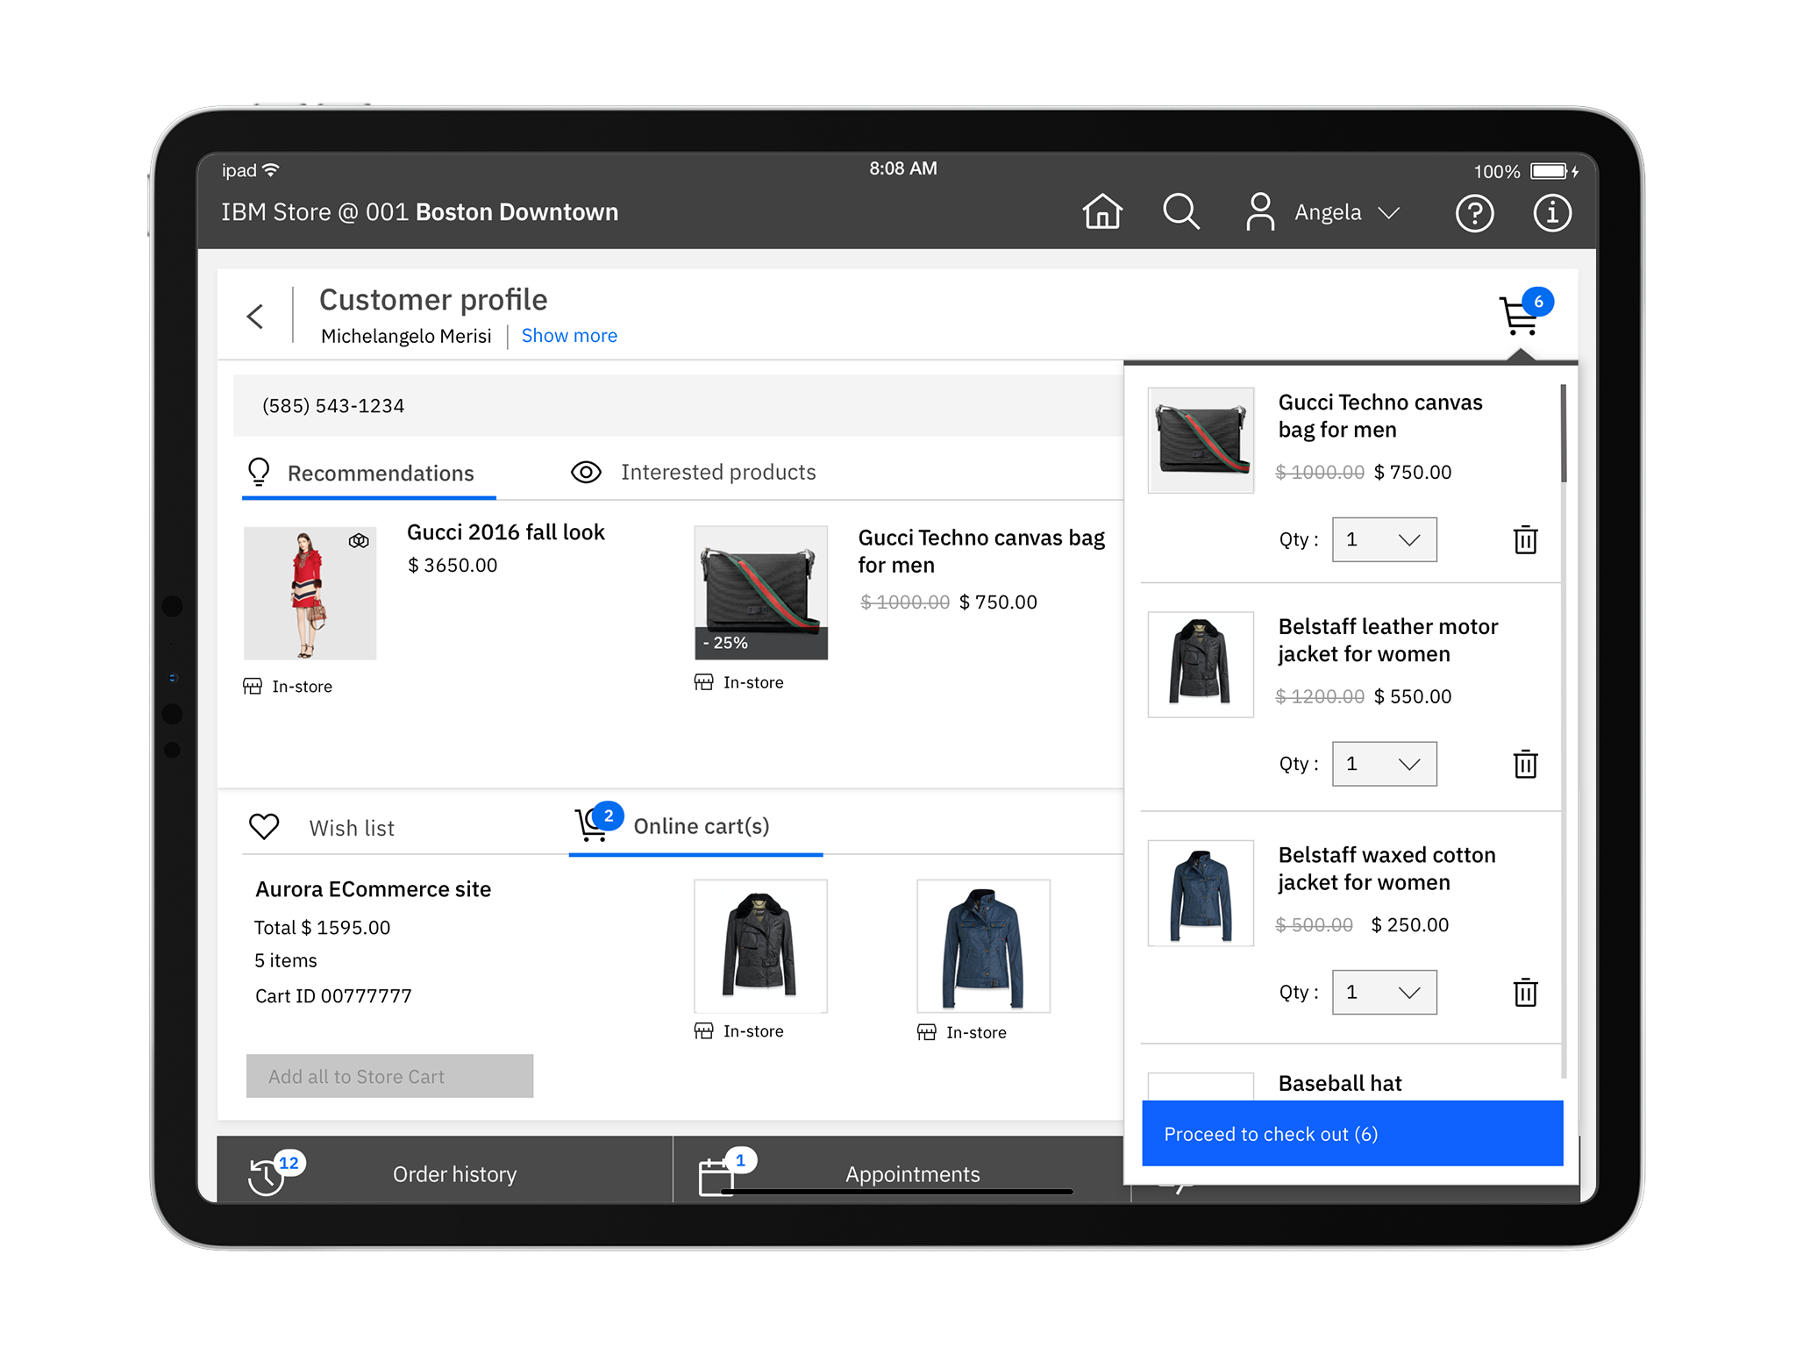Click the info icon in top bar

[x=1551, y=213]
